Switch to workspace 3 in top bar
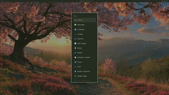Screen dimensions: 169x95 (8, 1)
